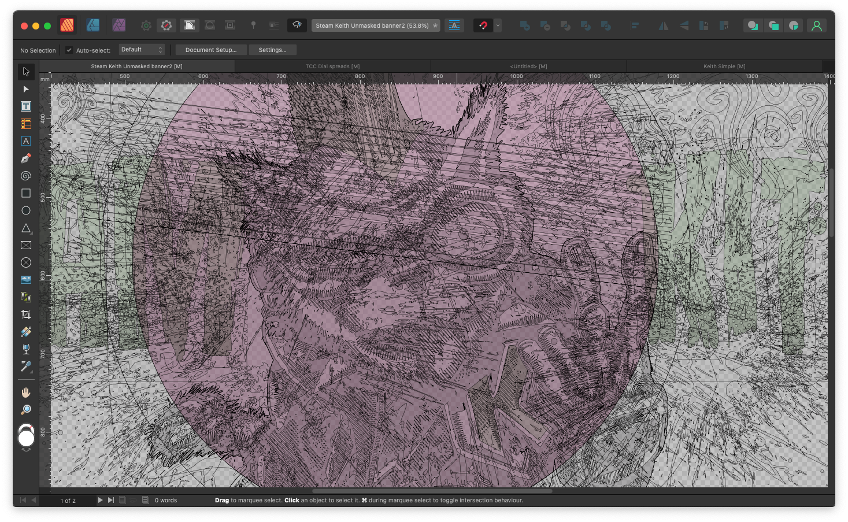Screen dimensions: 848x522
Task: Select the Frame Text tool
Action: coord(25,106)
